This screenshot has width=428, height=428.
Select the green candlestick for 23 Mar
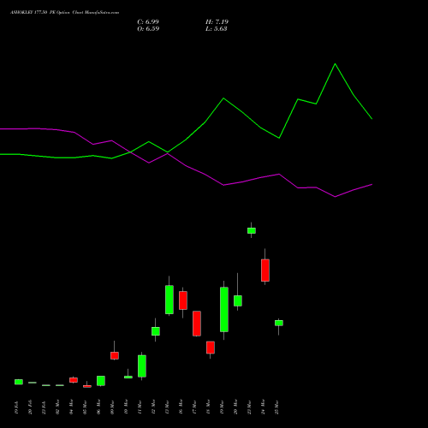coord(252,230)
